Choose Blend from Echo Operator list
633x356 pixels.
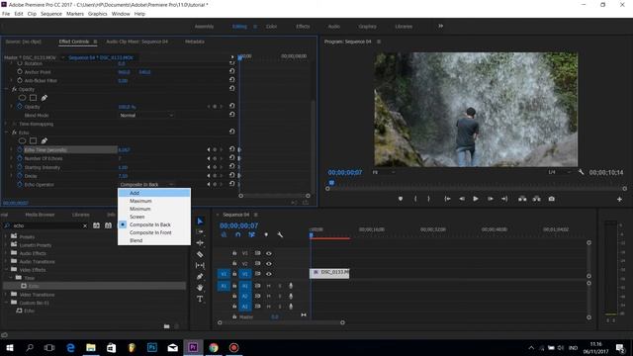(x=154, y=240)
